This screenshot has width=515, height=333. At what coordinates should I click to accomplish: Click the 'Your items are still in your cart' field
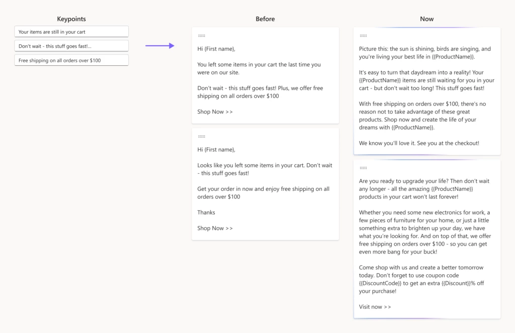point(71,31)
